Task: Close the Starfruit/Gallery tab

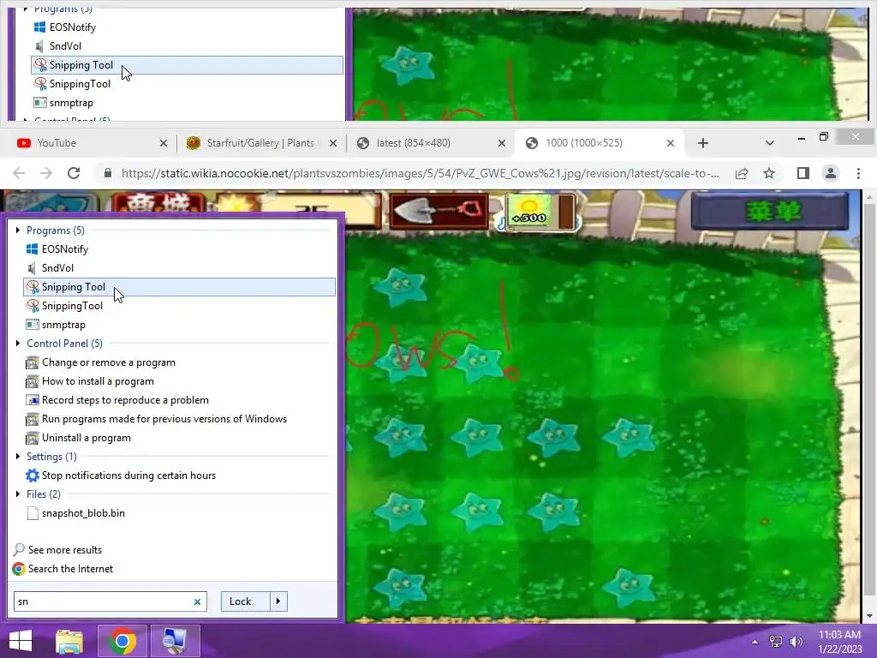Action: [x=333, y=143]
